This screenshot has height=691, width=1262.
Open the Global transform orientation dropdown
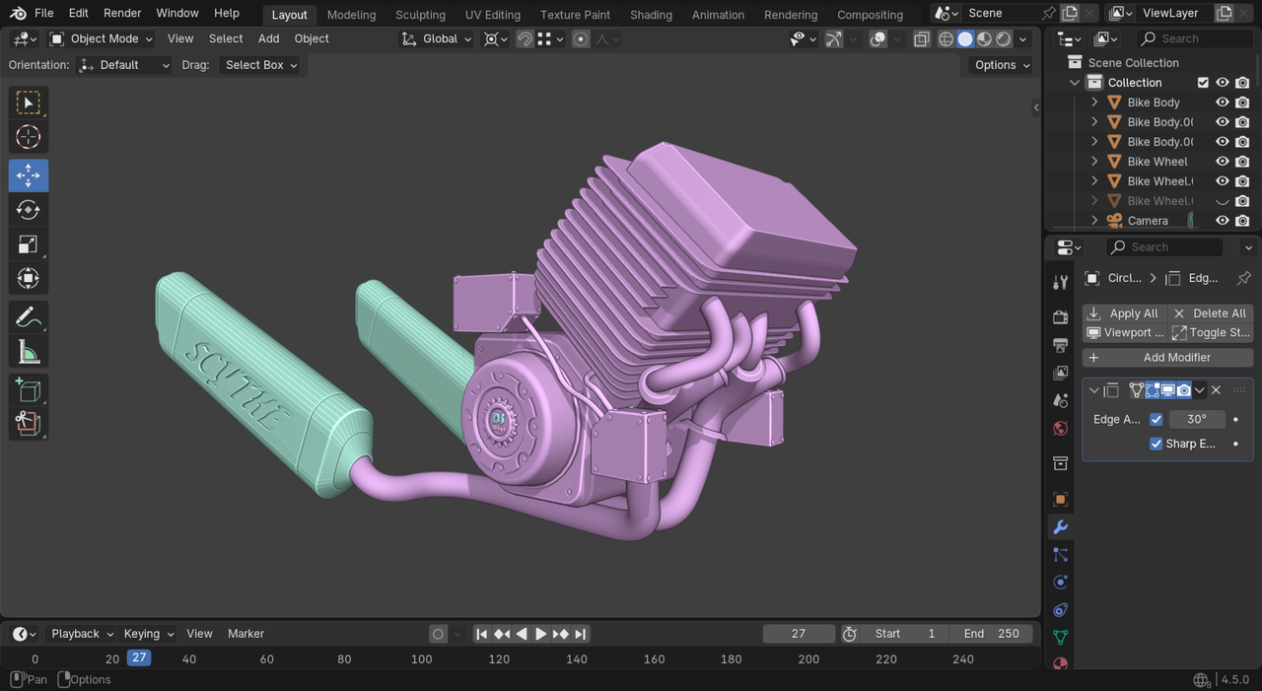pyautogui.click(x=437, y=38)
